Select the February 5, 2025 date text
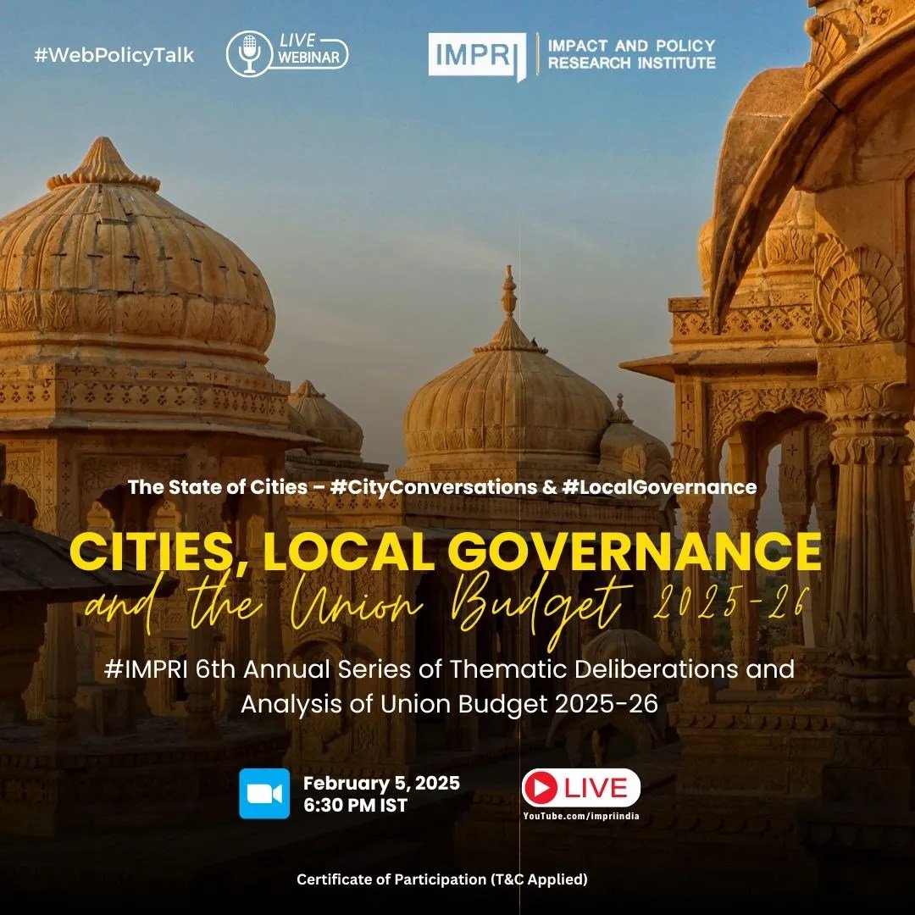 click(381, 783)
